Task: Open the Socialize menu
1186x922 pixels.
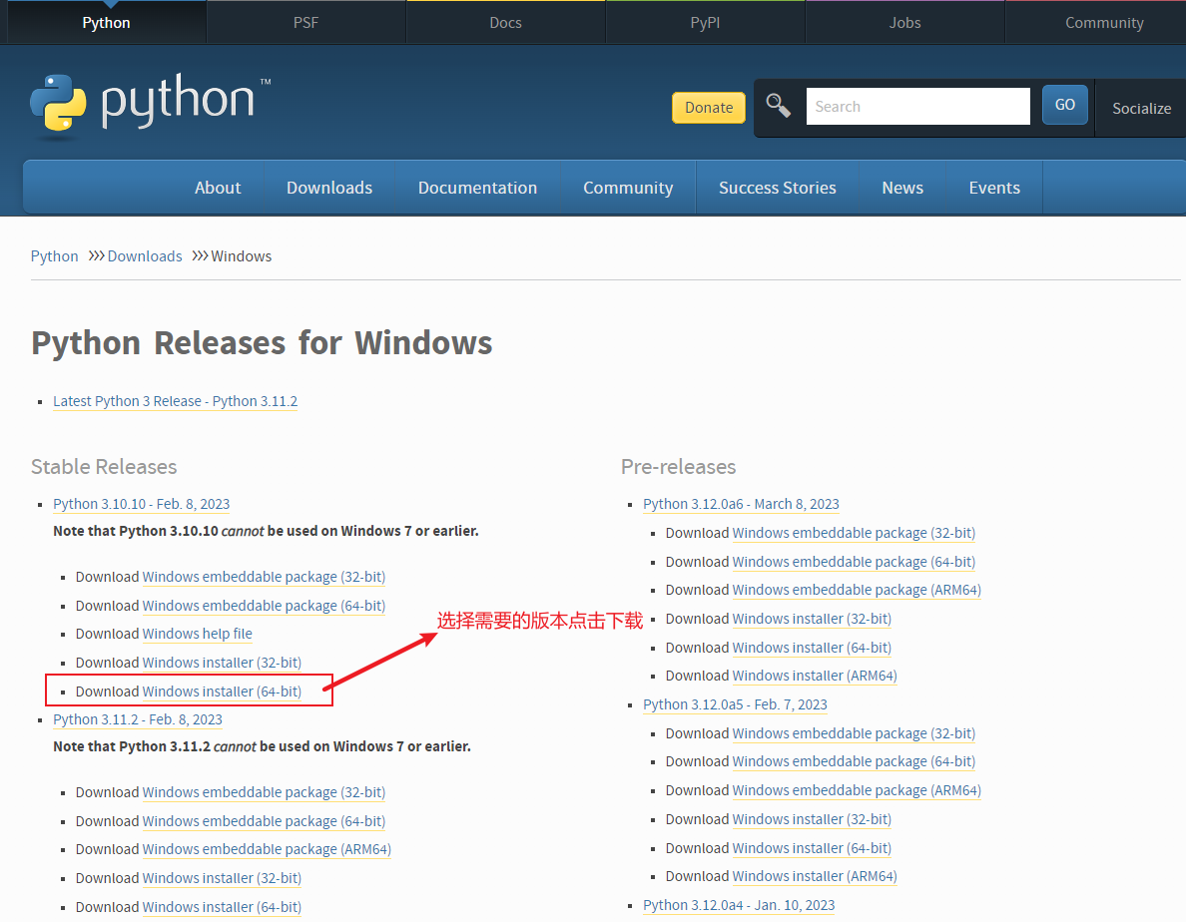Action: click(1141, 108)
